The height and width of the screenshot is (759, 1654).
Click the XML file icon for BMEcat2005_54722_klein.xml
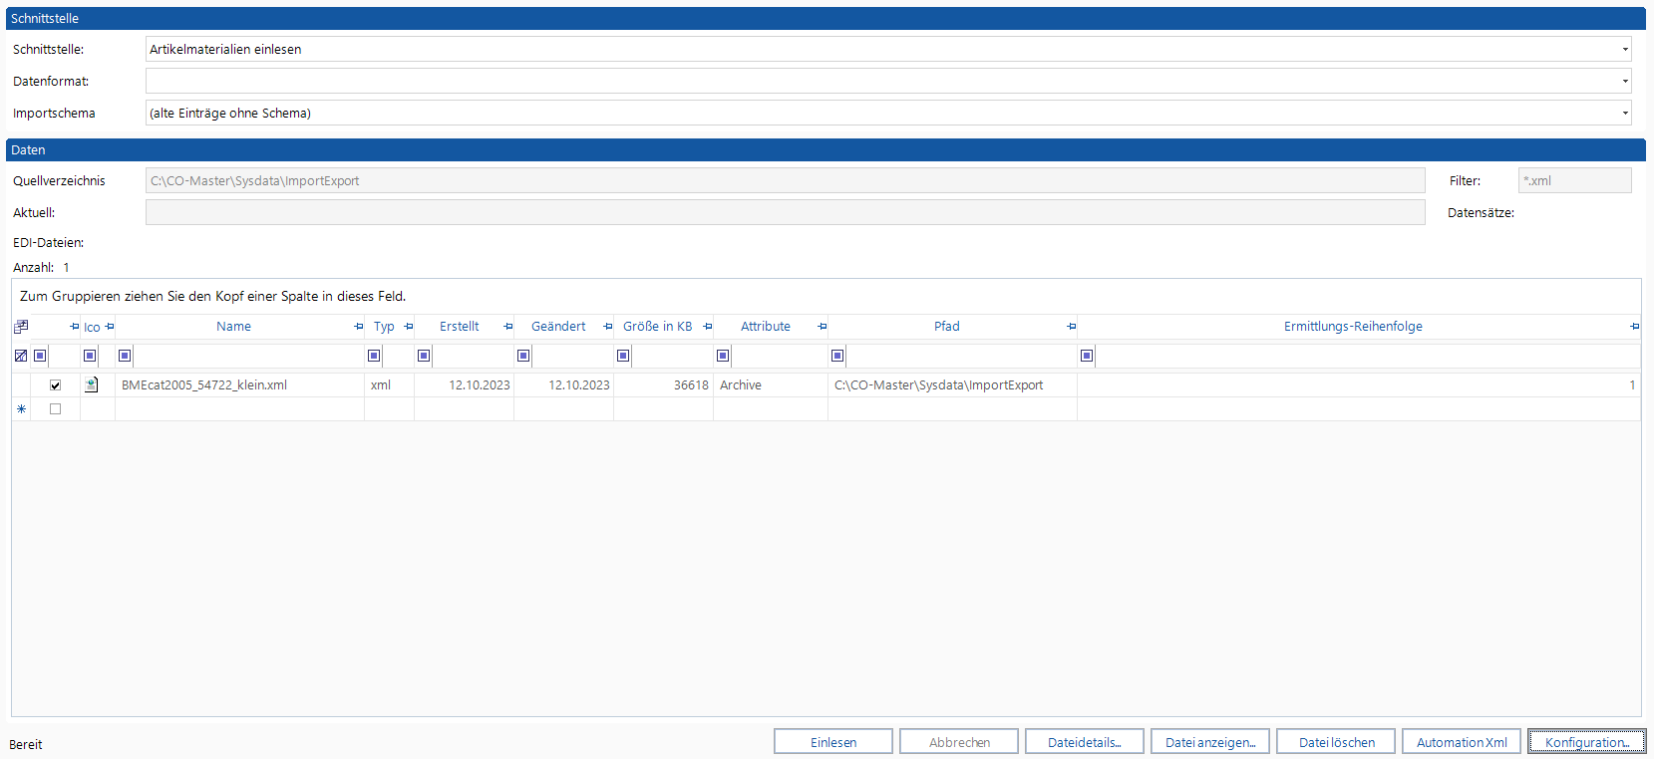[92, 385]
